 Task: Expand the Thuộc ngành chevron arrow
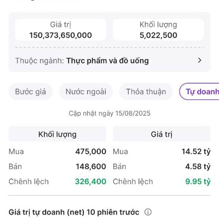click(x=200, y=60)
